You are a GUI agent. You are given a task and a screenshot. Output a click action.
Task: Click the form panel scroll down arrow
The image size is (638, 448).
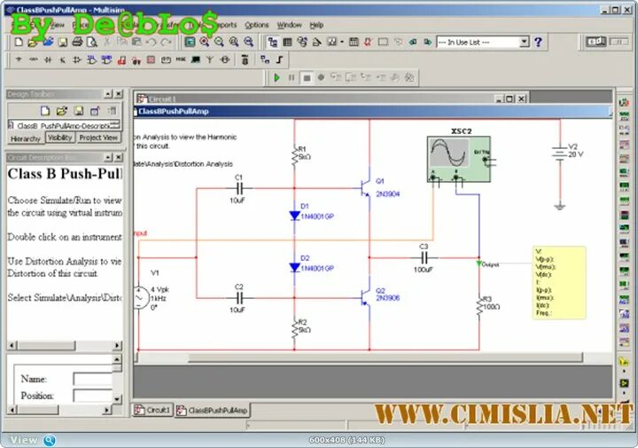pos(117,399)
